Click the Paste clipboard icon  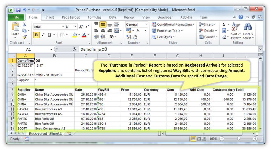pyautogui.click(x=15, y=27)
